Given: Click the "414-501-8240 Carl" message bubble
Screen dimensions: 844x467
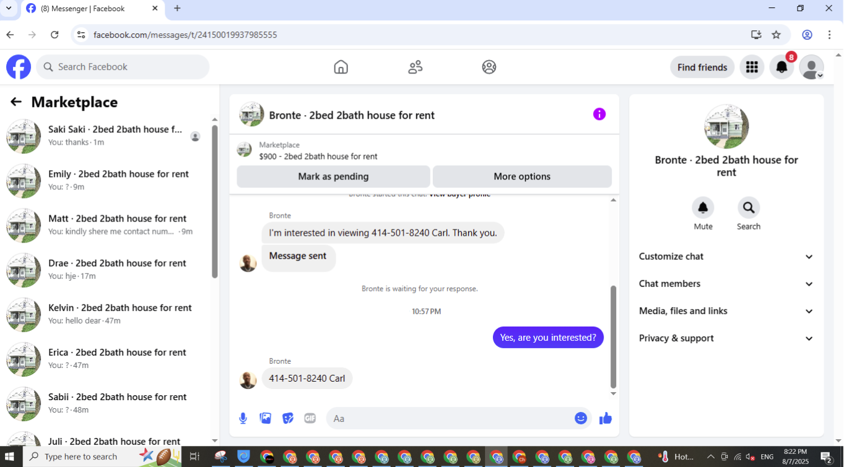Looking at the screenshot, I should pyautogui.click(x=307, y=379).
